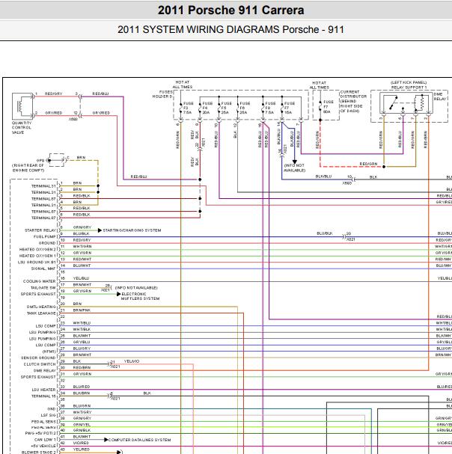
Task: Click the OPS dashed component box
Action: point(57,160)
